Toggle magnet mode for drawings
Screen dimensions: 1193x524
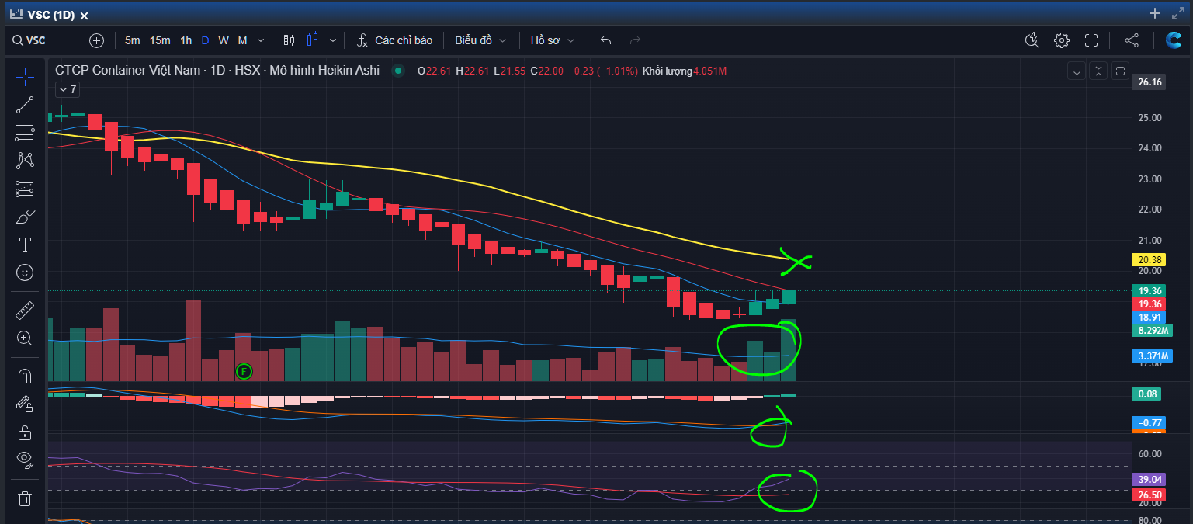coord(25,377)
